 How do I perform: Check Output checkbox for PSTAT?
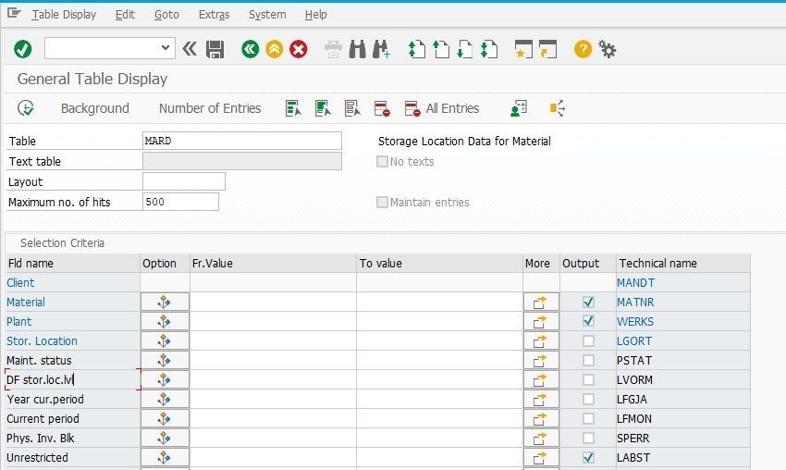click(588, 360)
